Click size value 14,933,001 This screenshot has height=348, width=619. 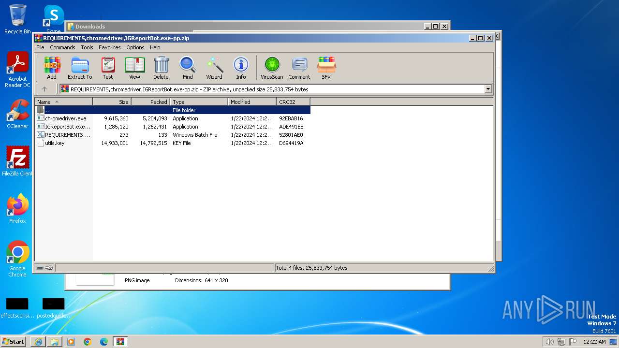115,143
